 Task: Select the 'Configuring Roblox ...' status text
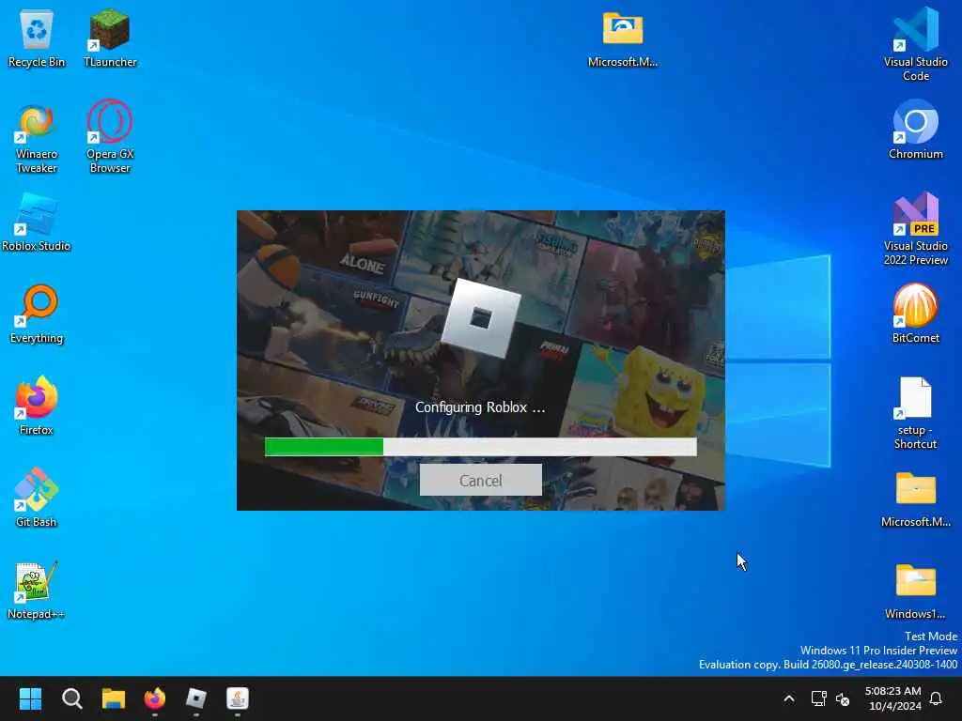click(x=480, y=407)
